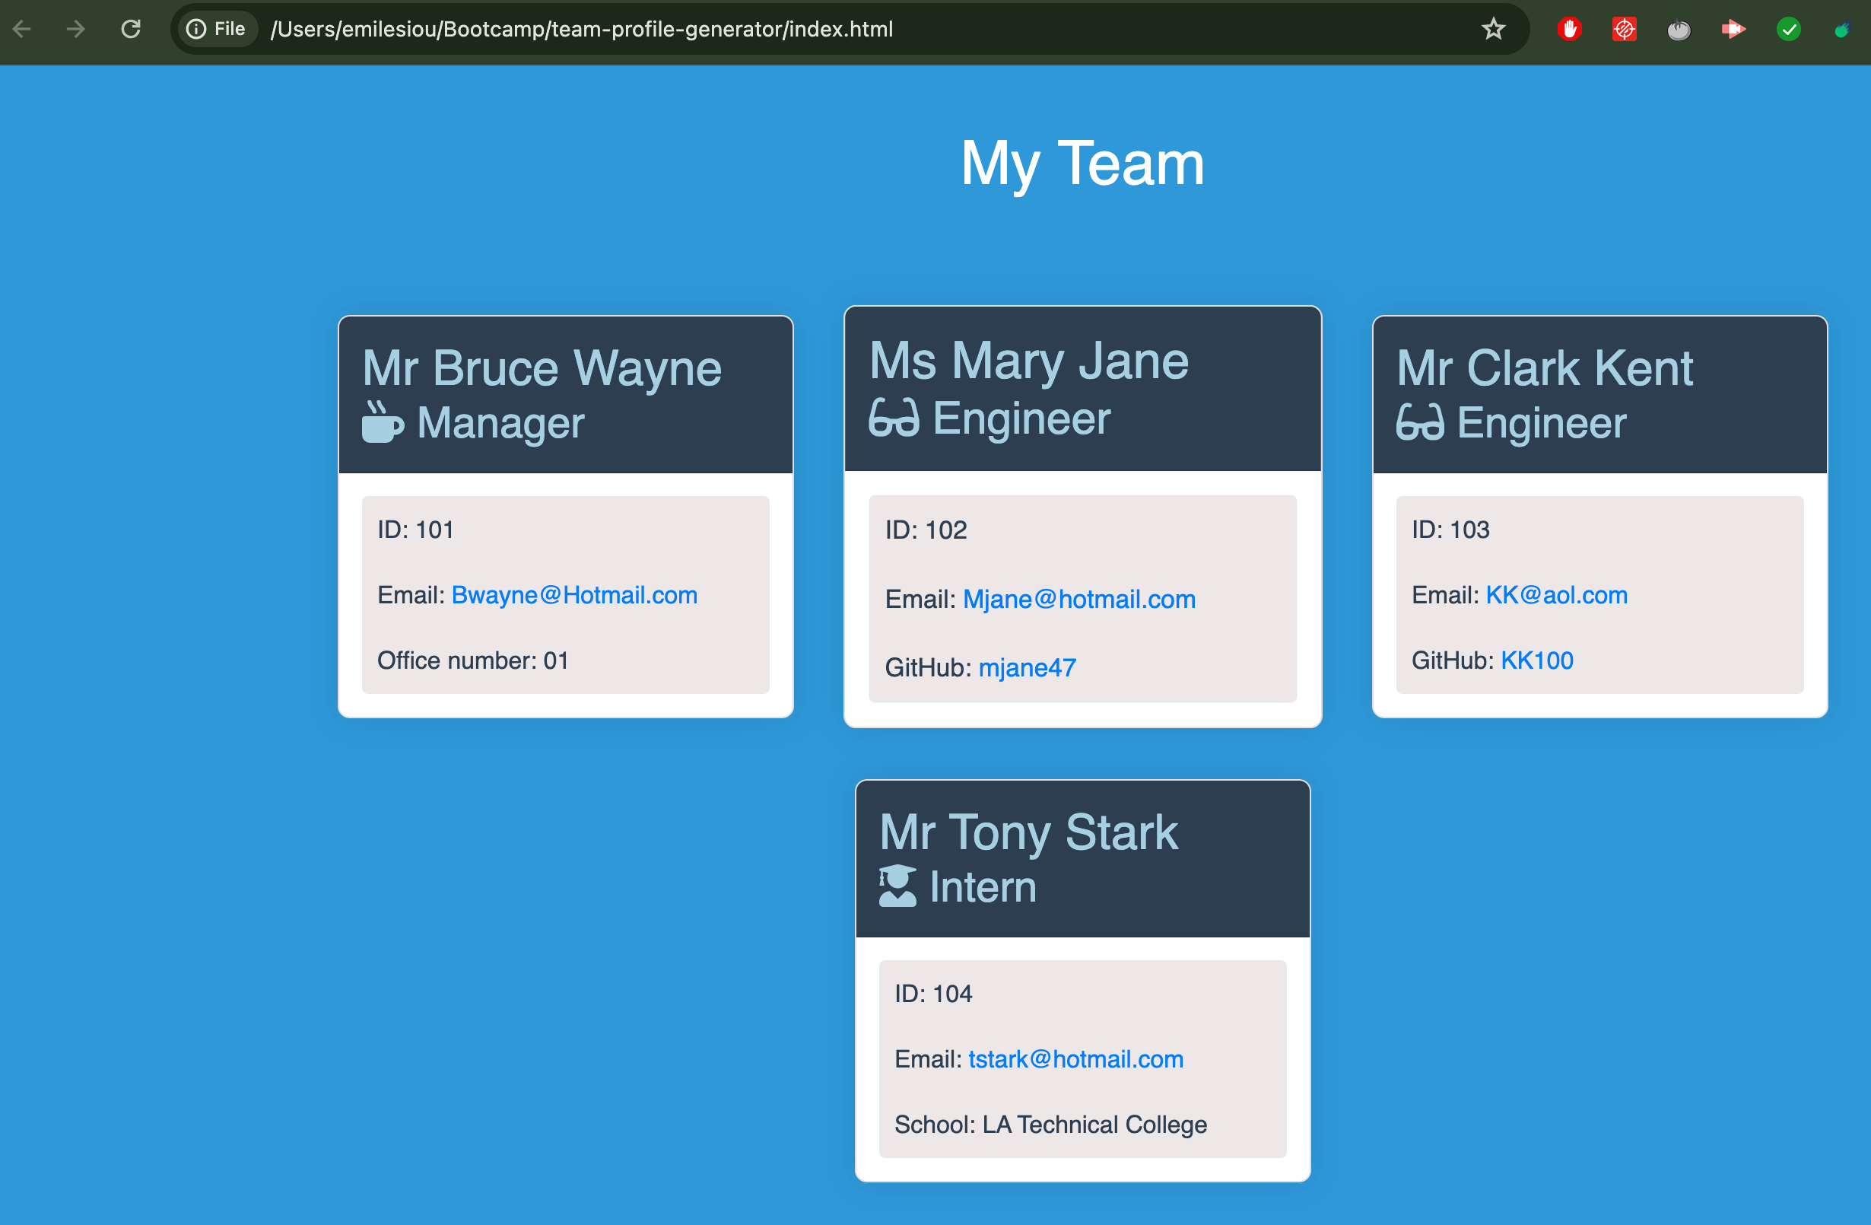This screenshot has width=1871, height=1225.
Task: Open mjane47 GitHub profile link
Action: [1027, 667]
